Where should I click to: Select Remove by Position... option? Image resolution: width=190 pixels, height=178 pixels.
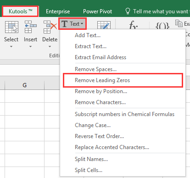pyautogui.click(x=123, y=91)
